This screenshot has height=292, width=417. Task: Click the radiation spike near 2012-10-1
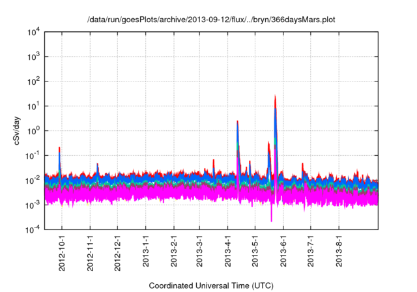tap(59, 150)
